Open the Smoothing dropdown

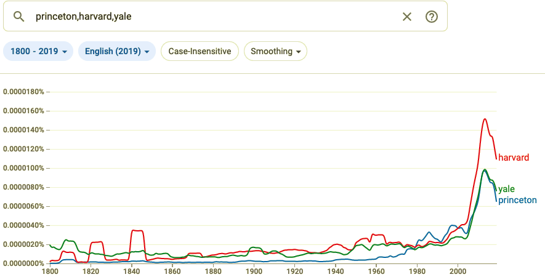click(x=275, y=51)
